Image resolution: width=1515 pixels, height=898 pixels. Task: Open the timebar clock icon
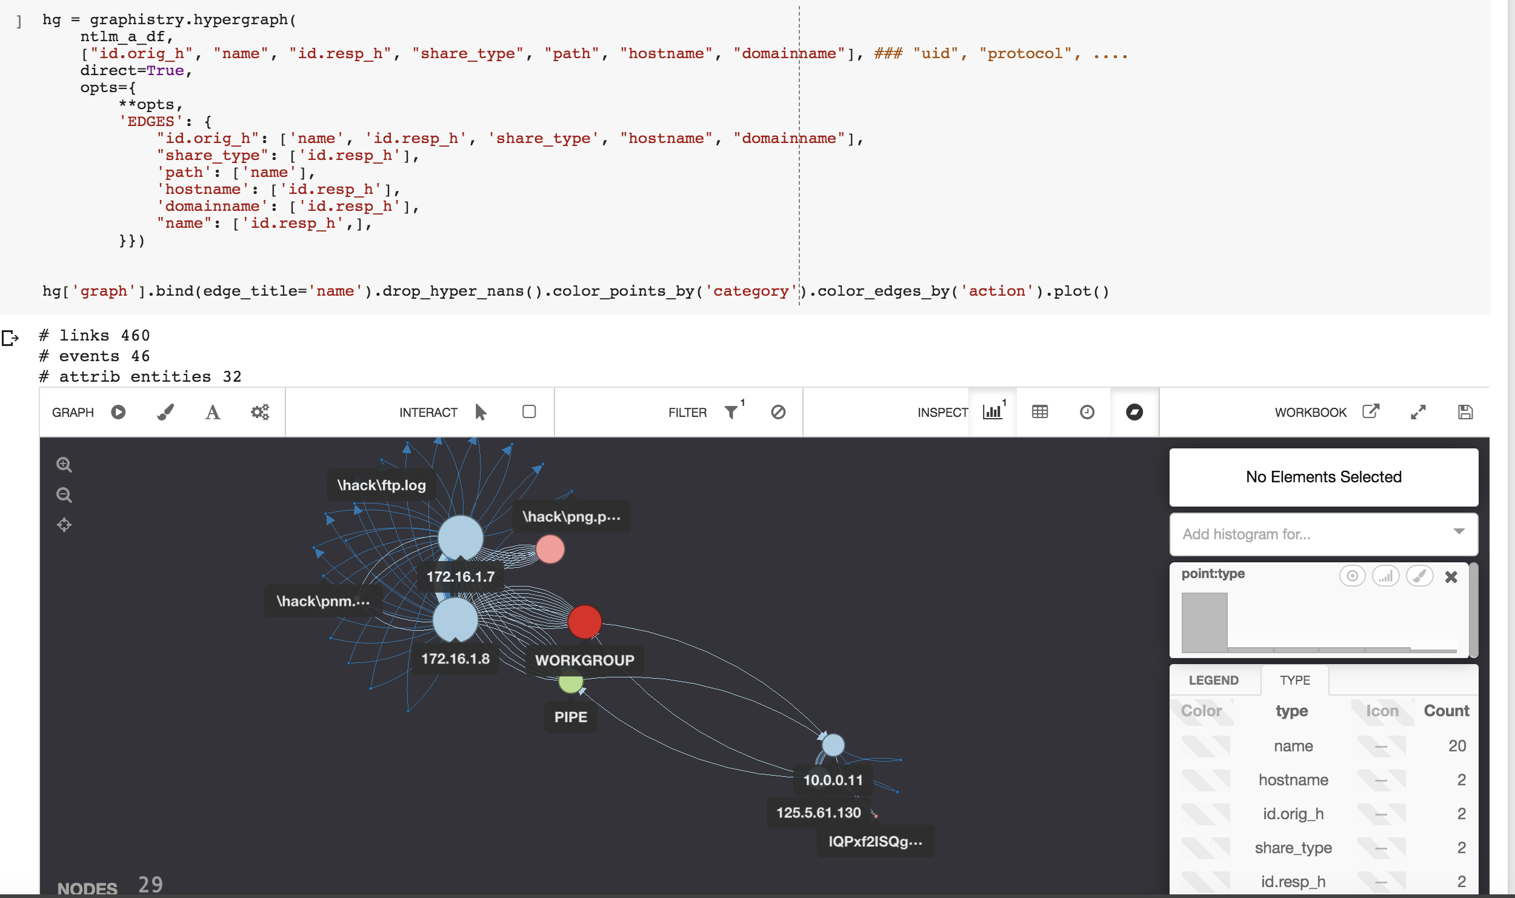click(1087, 412)
